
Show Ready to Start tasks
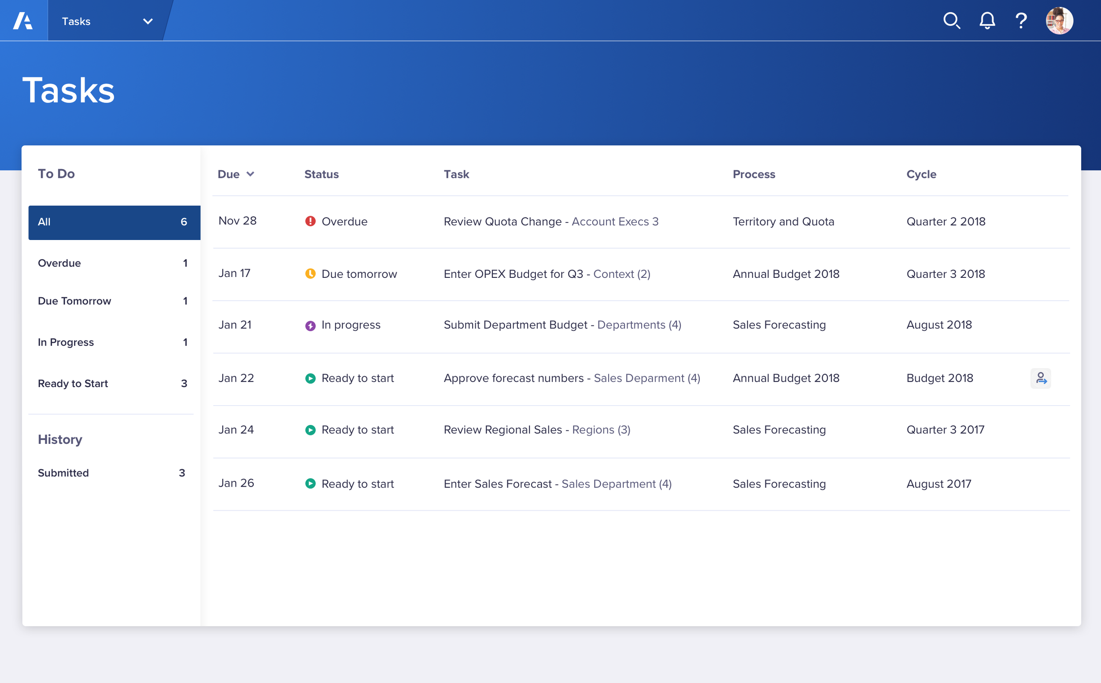pyautogui.click(x=112, y=384)
